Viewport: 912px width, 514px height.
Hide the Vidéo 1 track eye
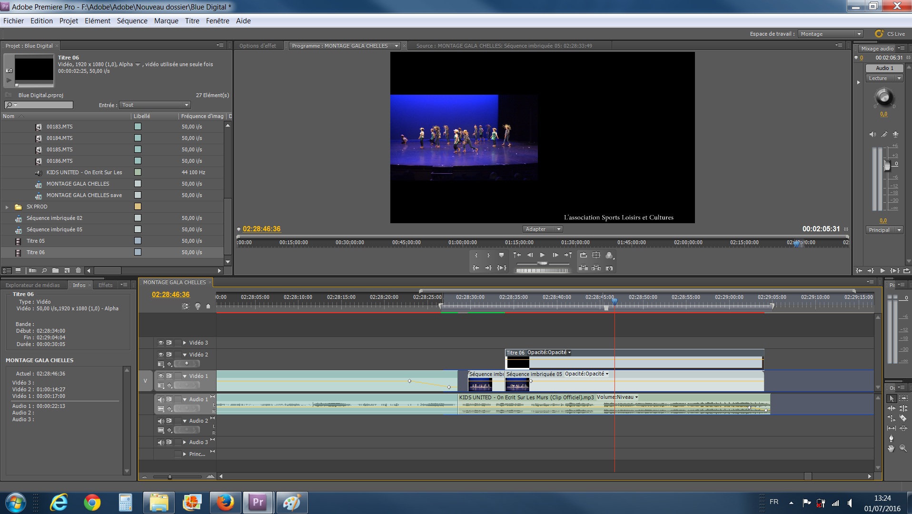[161, 376]
